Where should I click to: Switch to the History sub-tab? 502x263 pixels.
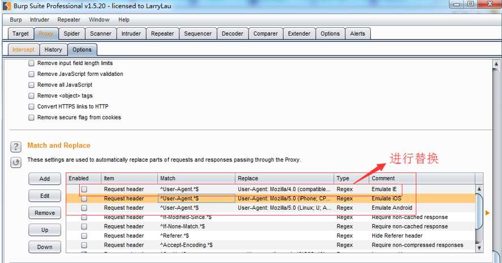click(x=53, y=50)
